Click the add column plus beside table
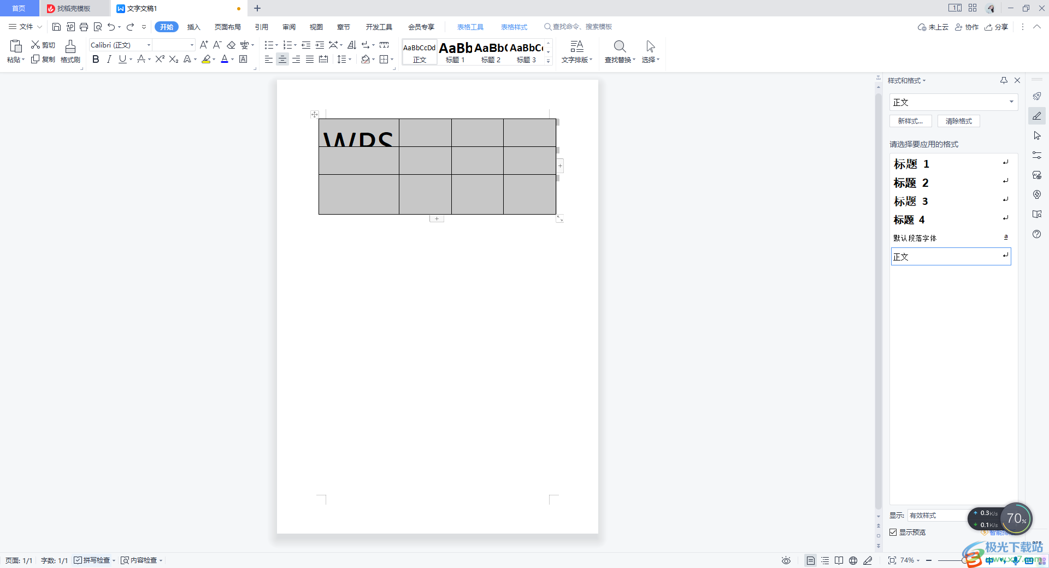Screen dimensions: 1049x568 560,165
